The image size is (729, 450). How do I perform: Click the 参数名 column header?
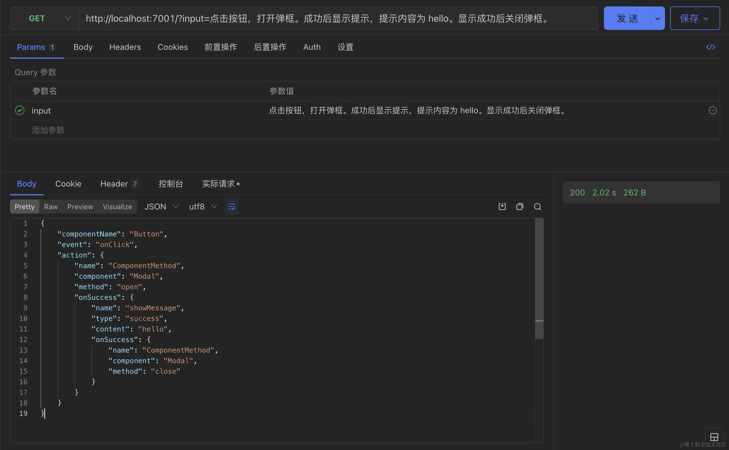[44, 91]
